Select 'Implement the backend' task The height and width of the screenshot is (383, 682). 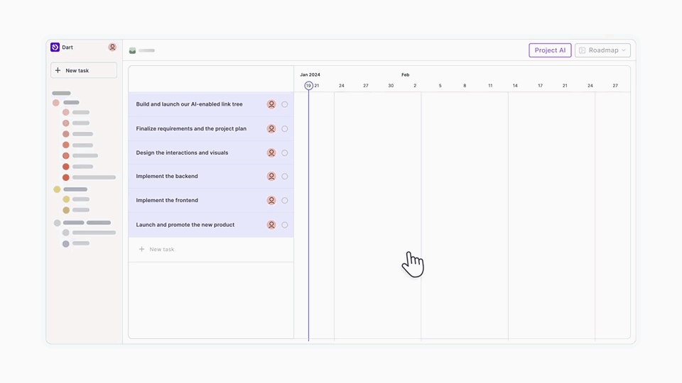(x=166, y=177)
